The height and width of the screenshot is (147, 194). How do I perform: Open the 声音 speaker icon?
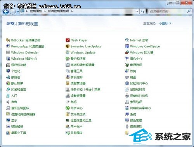(8, 102)
